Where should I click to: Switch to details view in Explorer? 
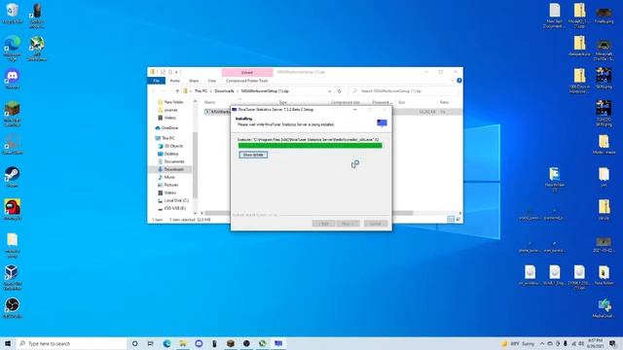[451, 219]
